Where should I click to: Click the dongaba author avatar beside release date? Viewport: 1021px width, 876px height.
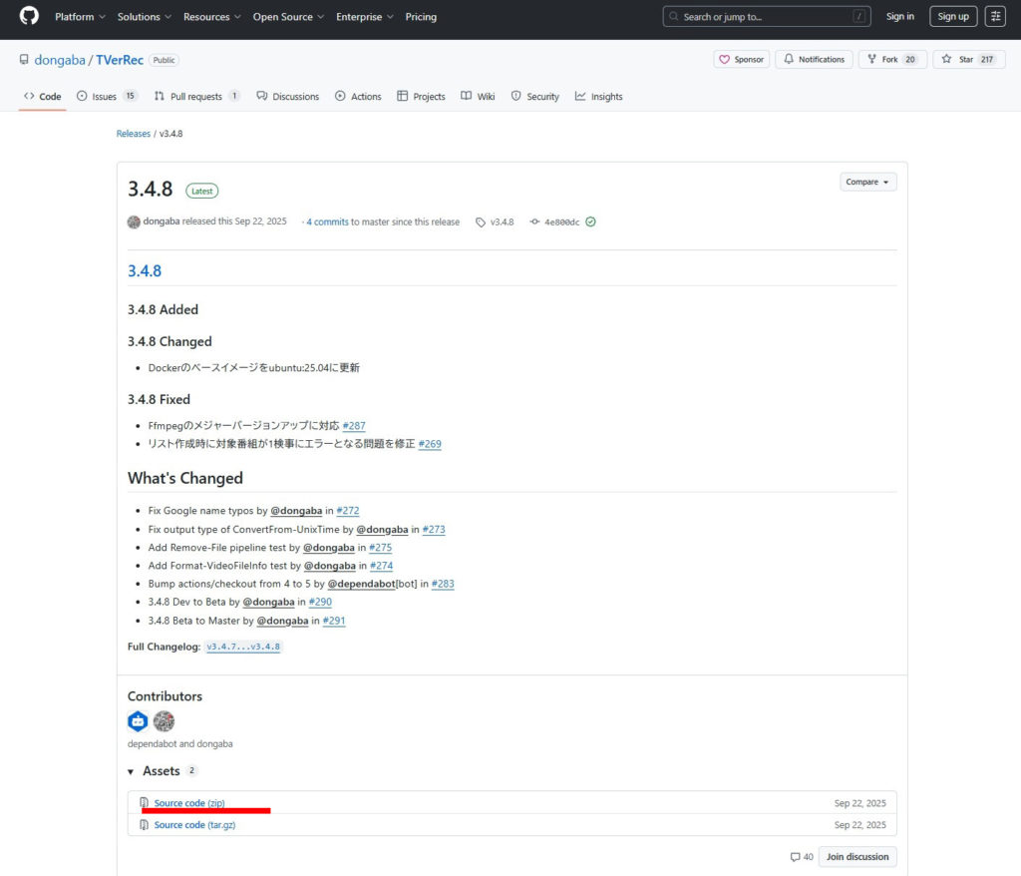134,221
